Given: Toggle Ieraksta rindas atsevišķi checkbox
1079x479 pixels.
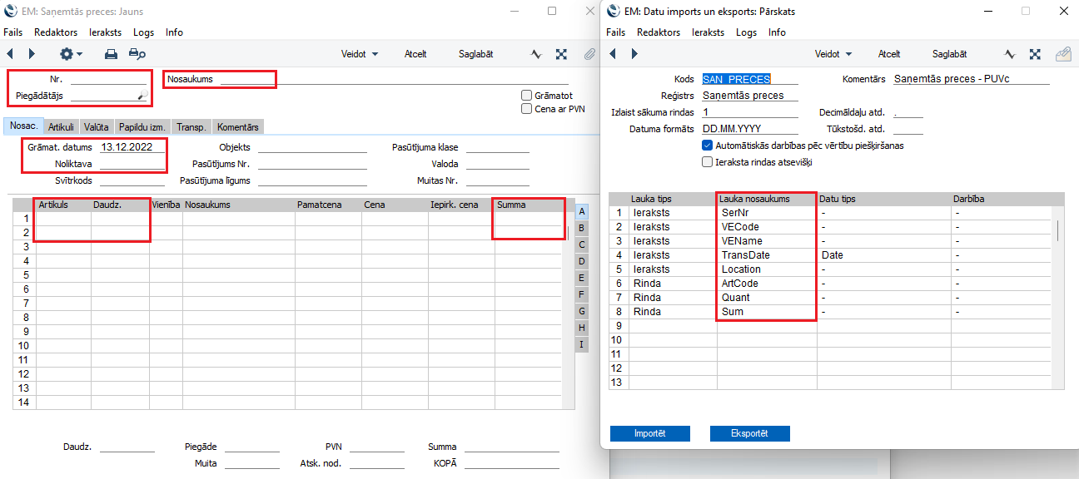Looking at the screenshot, I should 707,162.
